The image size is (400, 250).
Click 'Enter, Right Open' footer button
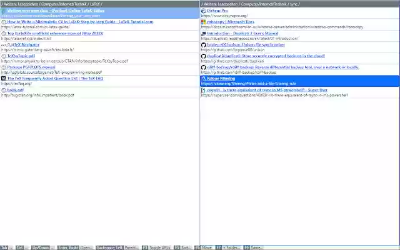75,247
